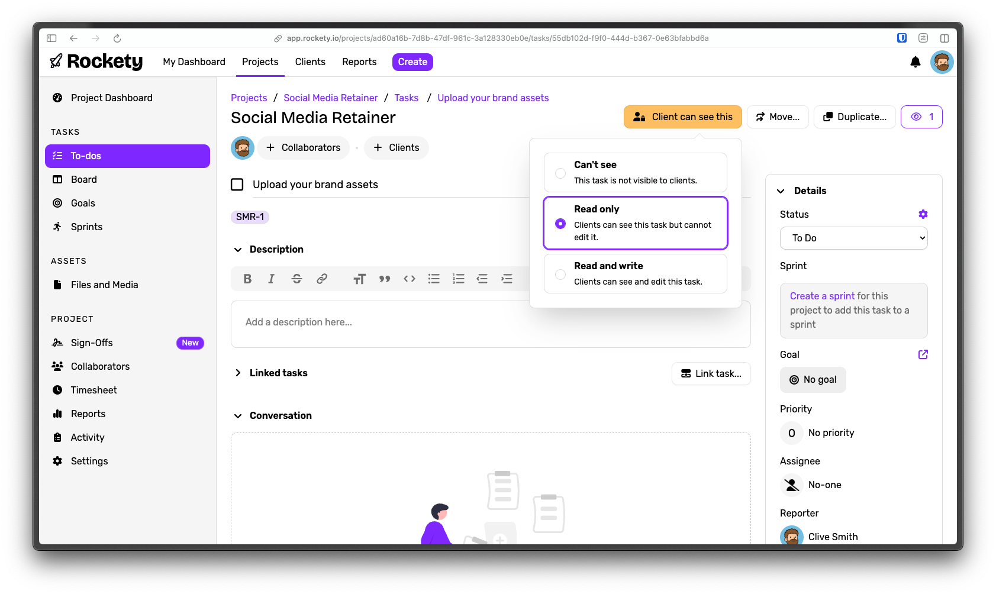Open the blockquote formatting icon
The image size is (996, 594).
pos(384,278)
